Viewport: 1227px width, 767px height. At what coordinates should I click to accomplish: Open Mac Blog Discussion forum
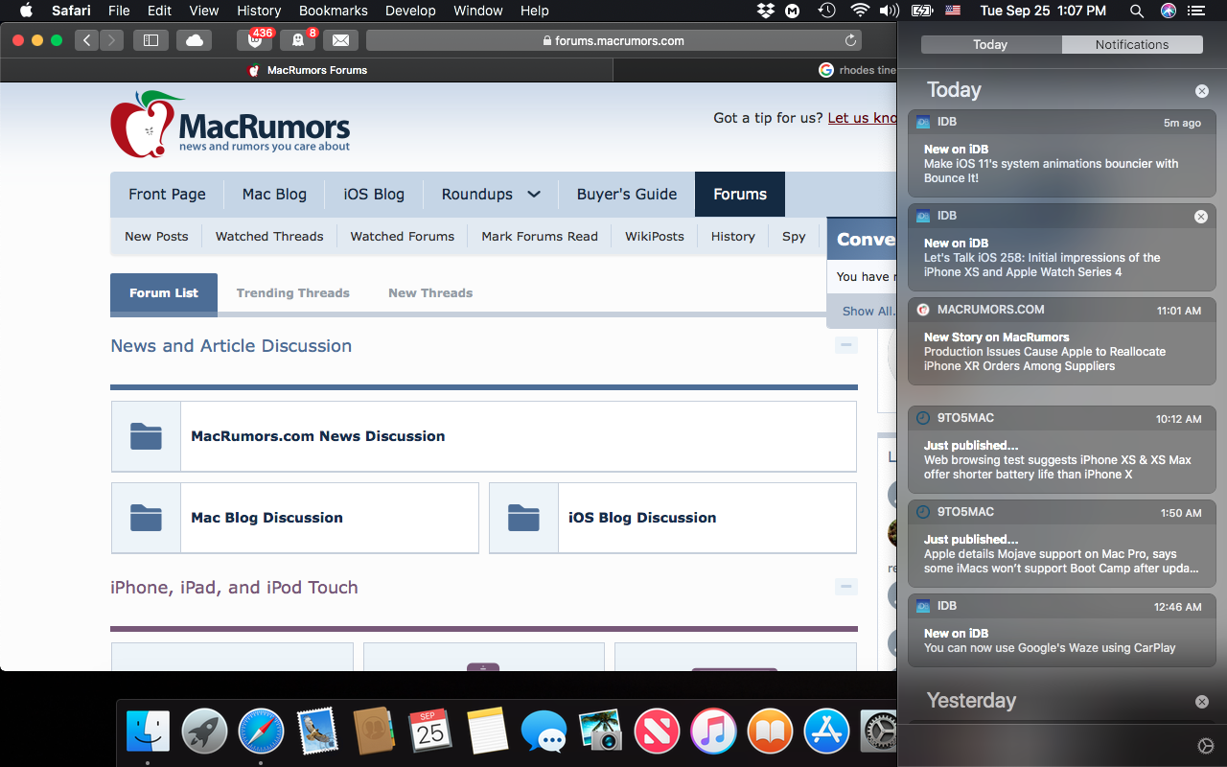point(266,518)
